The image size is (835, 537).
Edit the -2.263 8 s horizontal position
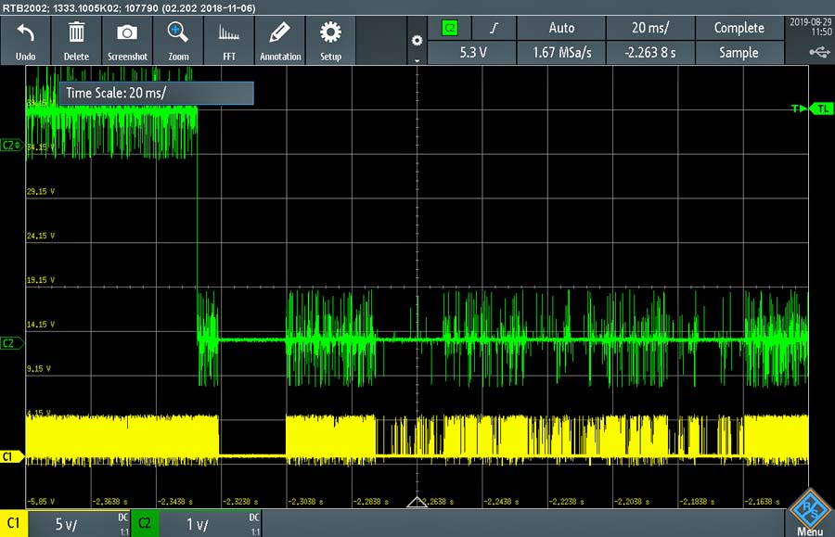pos(650,53)
